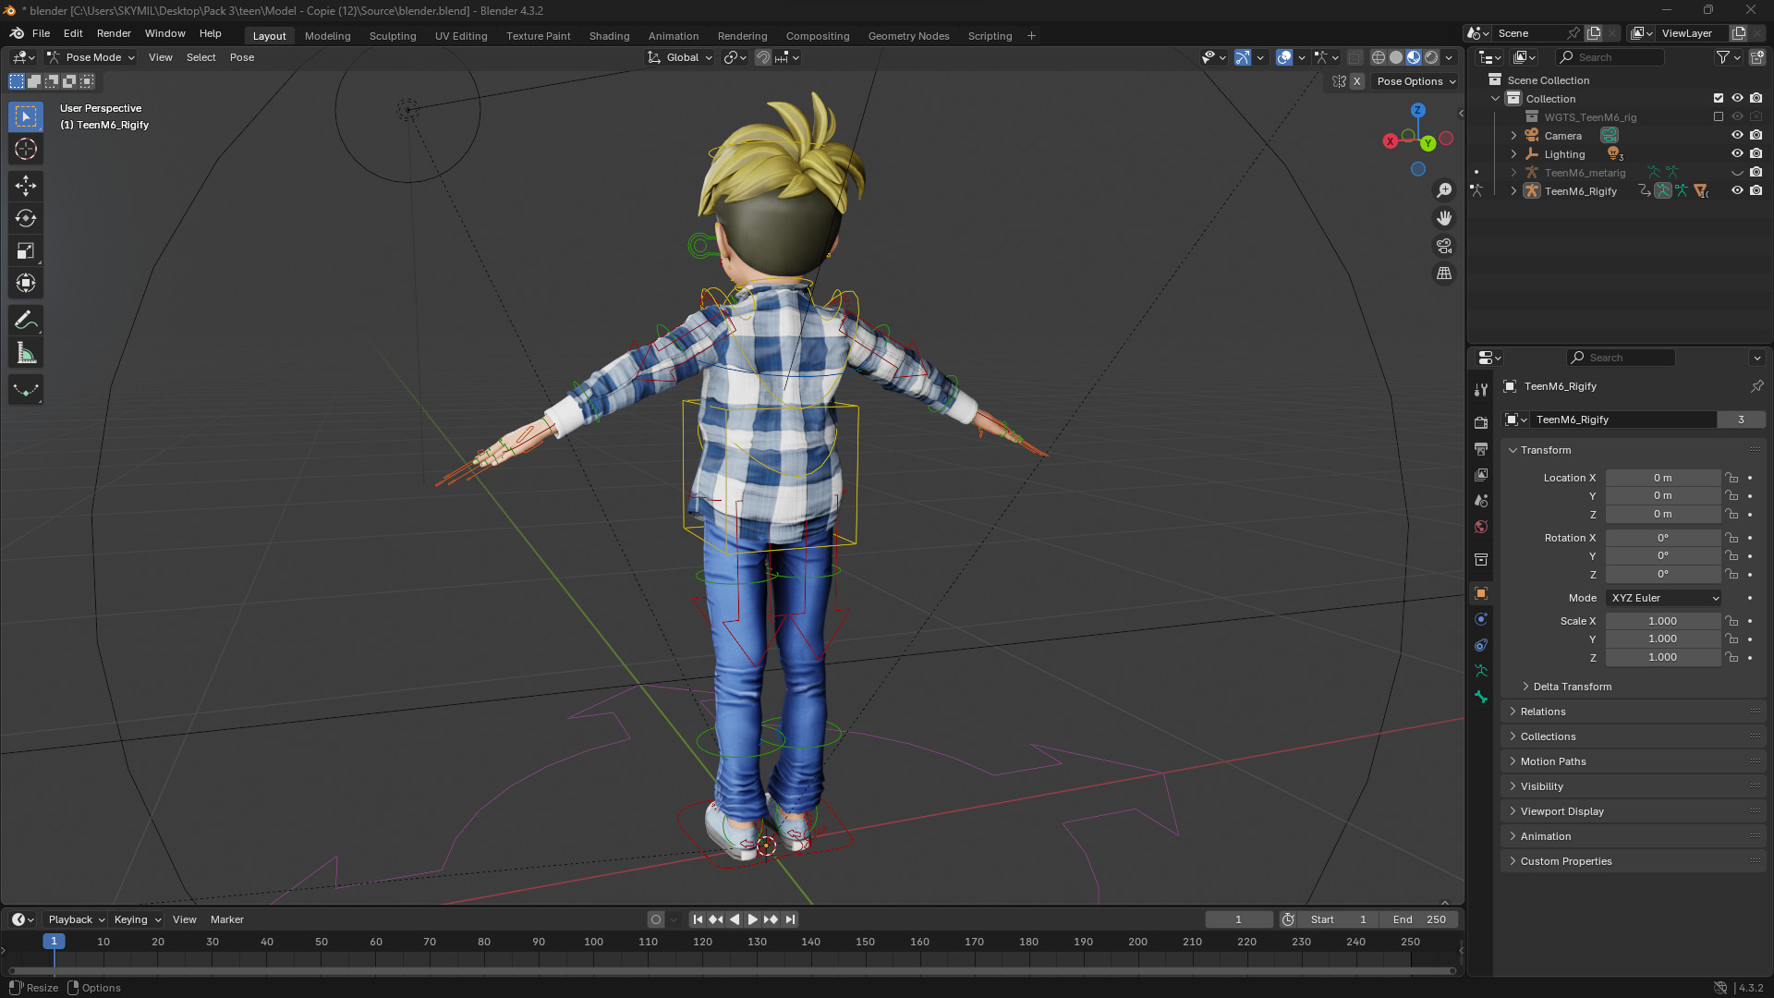Switch to the Geometry Nodes workspace tab
The height and width of the screenshot is (998, 1774).
tap(908, 36)
